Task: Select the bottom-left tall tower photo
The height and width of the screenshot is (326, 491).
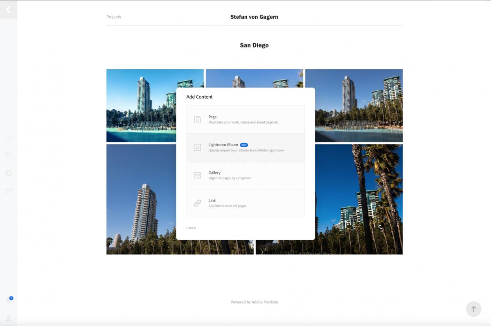Action: point(141,199)
